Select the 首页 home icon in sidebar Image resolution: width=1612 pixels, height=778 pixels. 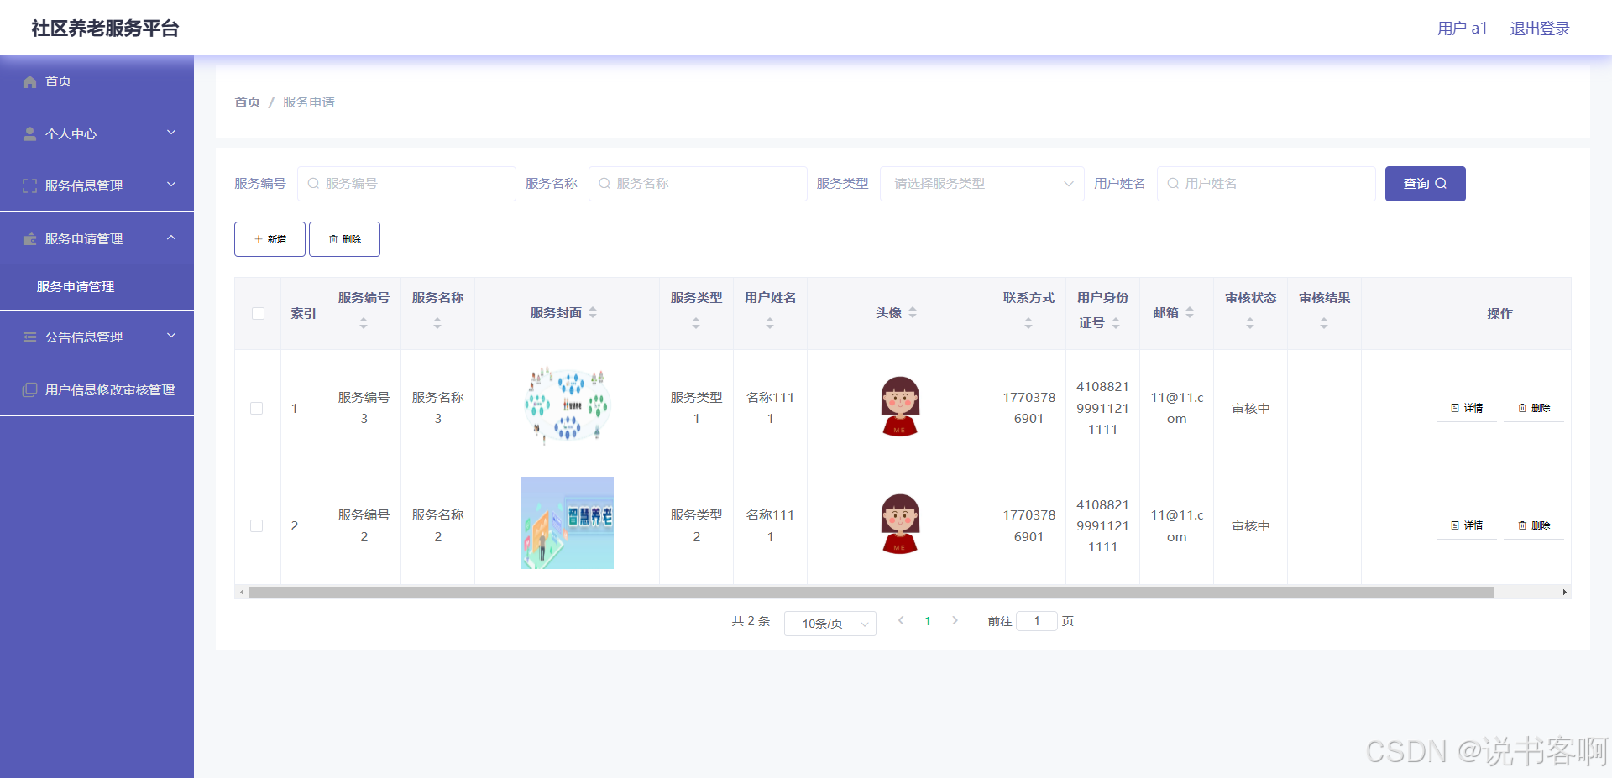coord(30,81)
